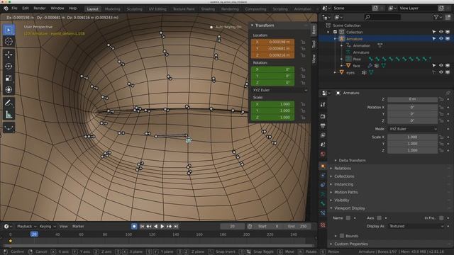Open the Edit menu
Screen dimensions: 454x255
click(26, 8)
